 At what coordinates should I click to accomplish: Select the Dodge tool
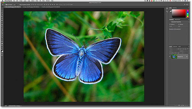2,34
